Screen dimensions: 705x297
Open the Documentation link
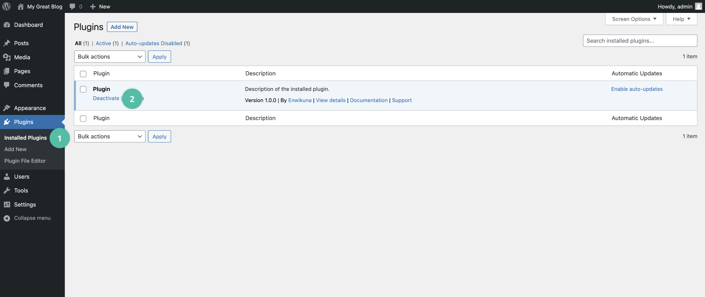click(369, 100)
